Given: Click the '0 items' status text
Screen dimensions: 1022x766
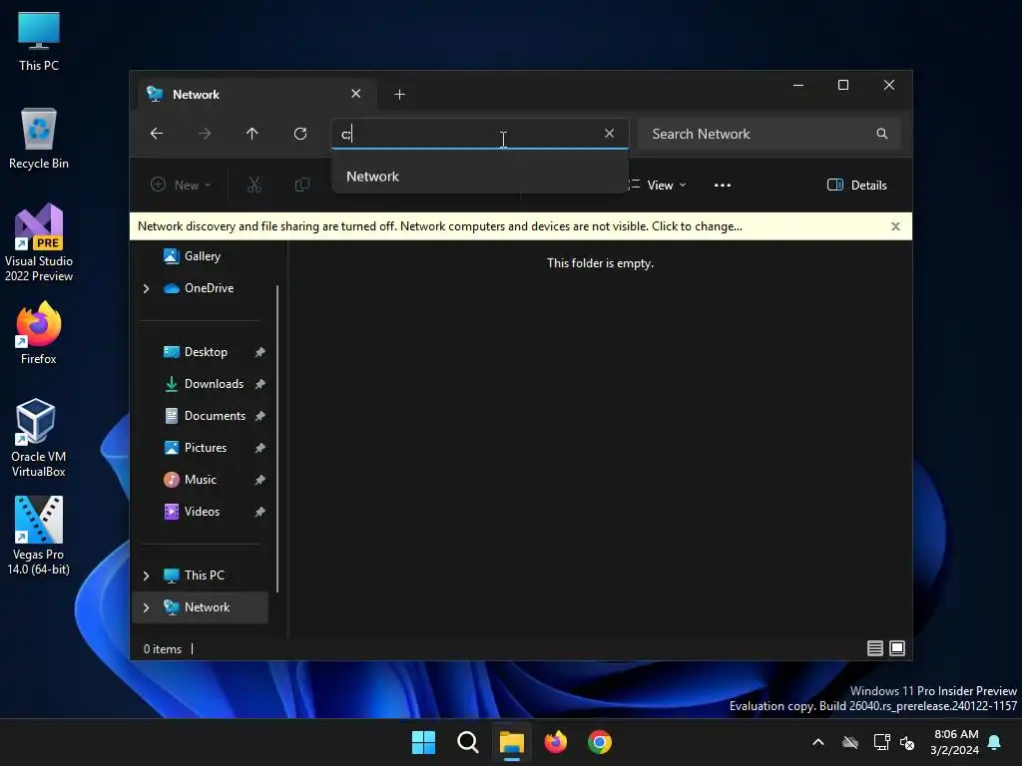Looking at the screenshot, I should (x=163, y=648).
